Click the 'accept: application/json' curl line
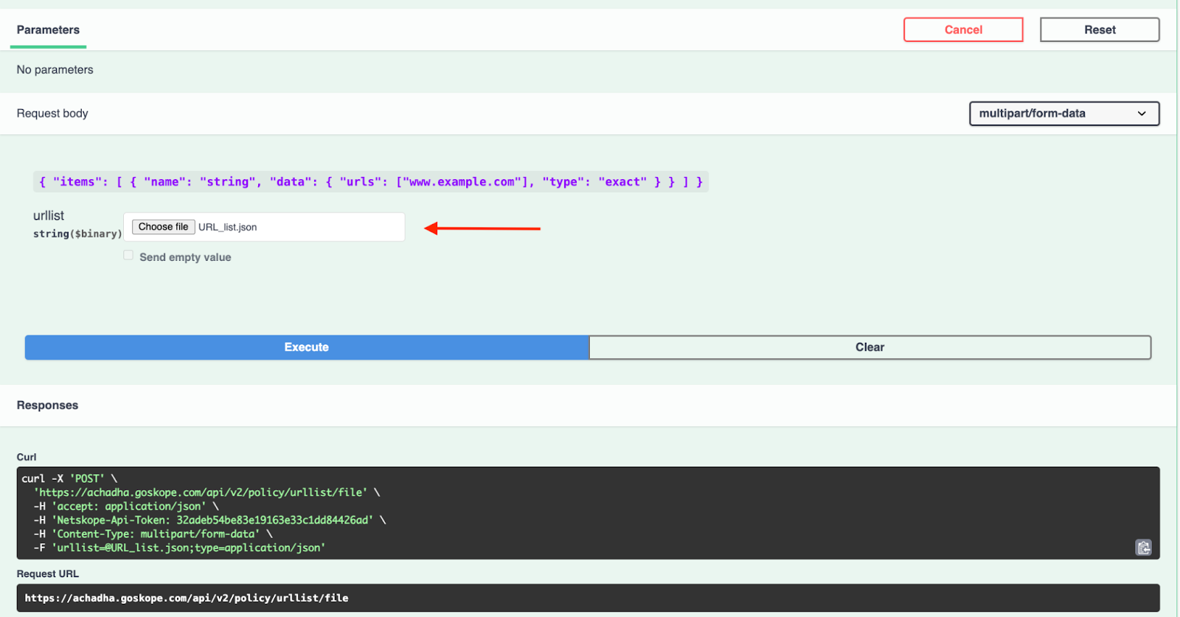The height and width of the screenshot is (617, 1180). [x=126, y=506]
